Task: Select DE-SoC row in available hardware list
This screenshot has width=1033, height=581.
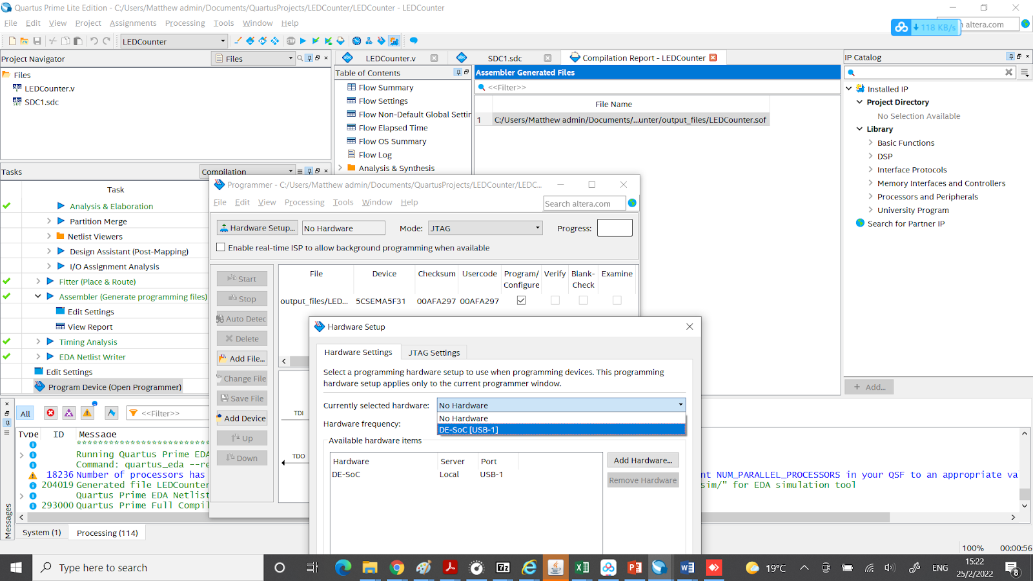Action: pos(466,474)
